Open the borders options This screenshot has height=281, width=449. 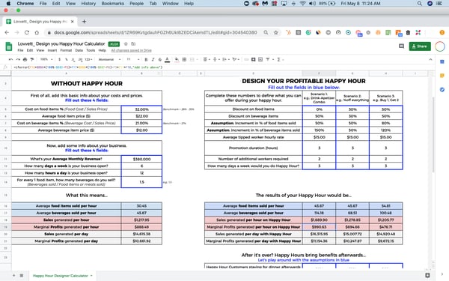point(184,60)
